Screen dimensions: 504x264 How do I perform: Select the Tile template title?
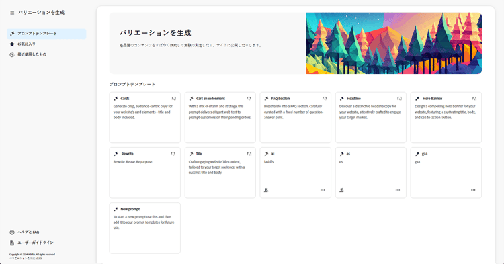click(199, 154)
